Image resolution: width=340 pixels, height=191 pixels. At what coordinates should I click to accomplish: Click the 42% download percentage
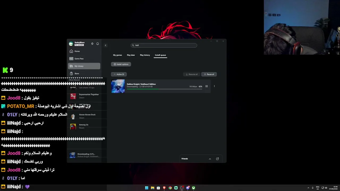point(200,86)
